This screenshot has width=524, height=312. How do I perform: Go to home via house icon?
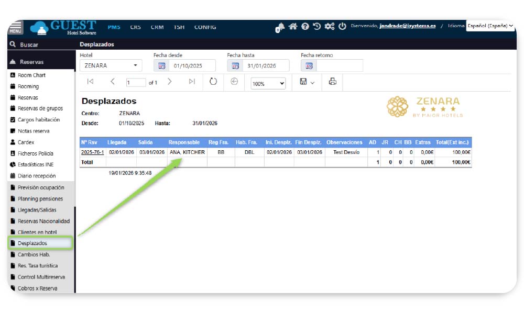click(x=293, y=26)
